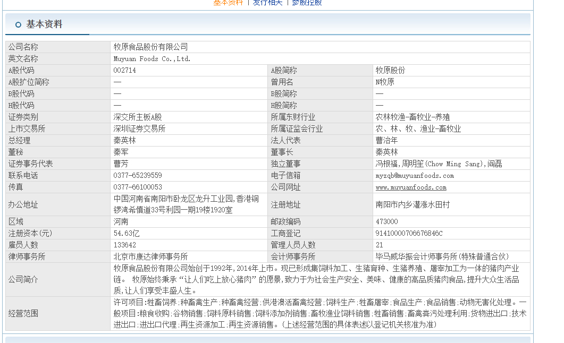Click the 董秘 value 秦军
The width and height of the screenshot is (564, 343).
(121, 152)
